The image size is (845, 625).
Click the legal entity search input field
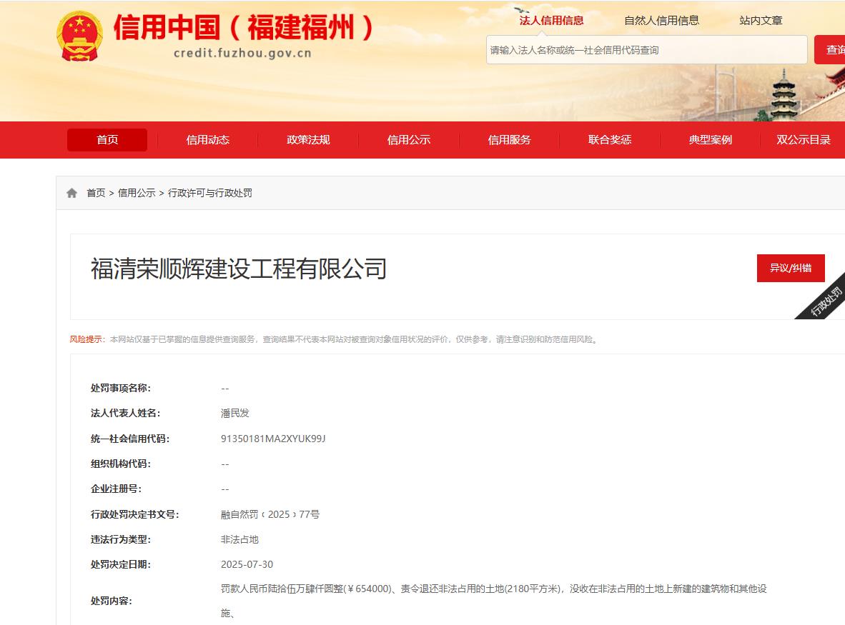tap(647, 50)
